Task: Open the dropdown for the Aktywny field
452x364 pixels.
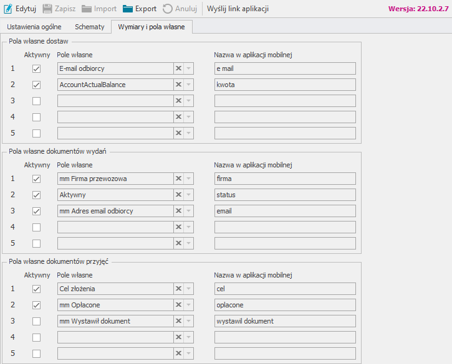Action: (189, 195)
